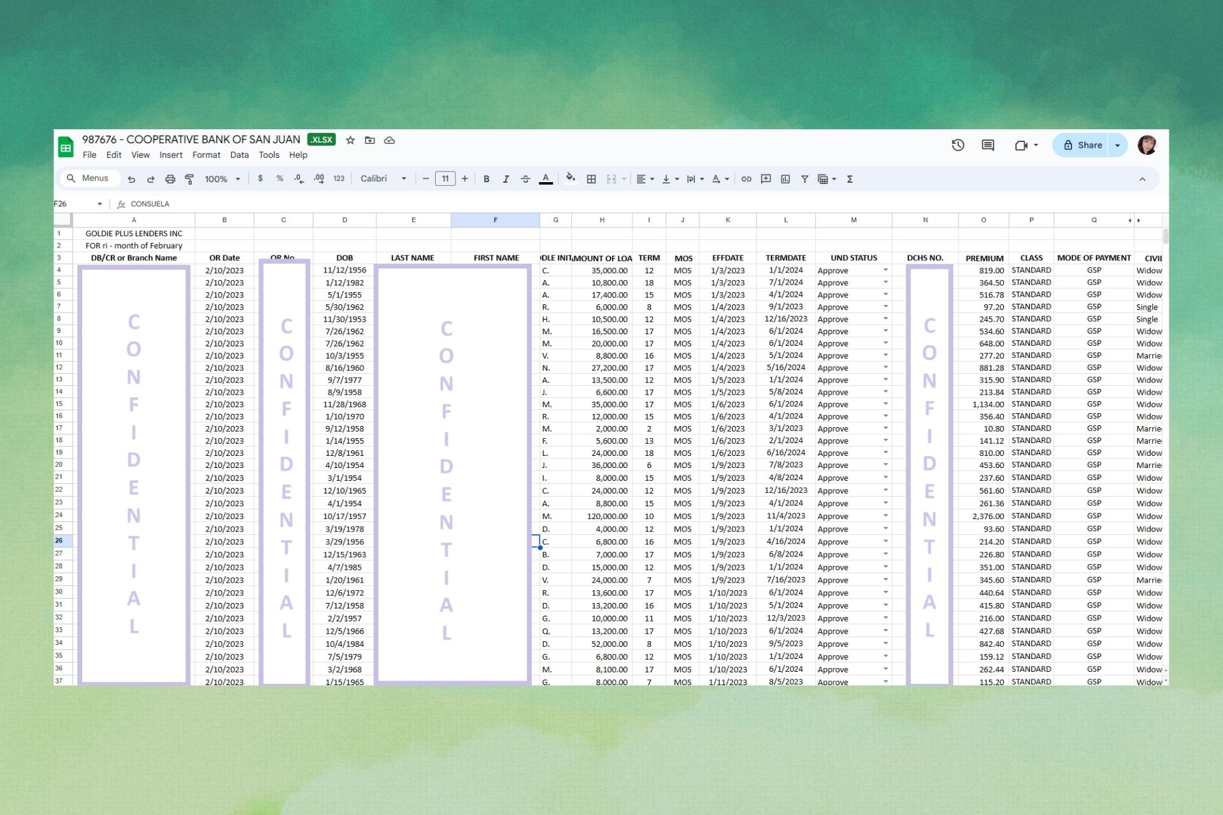Open the borders tool
This screenshot has height=815, width=1223.
pyautogui.click(x=591, y=179)
